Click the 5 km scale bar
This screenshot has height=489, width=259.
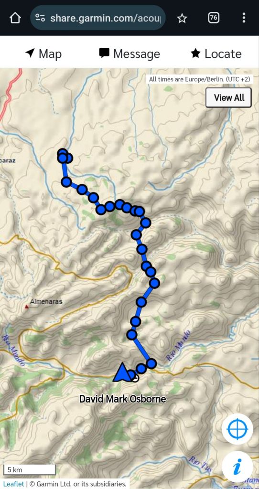pos(29,469)
